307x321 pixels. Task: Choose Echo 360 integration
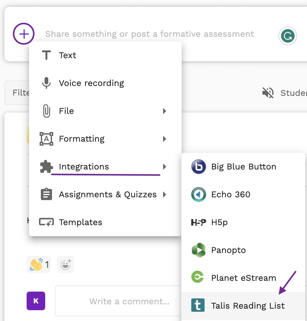click(243, 195)
